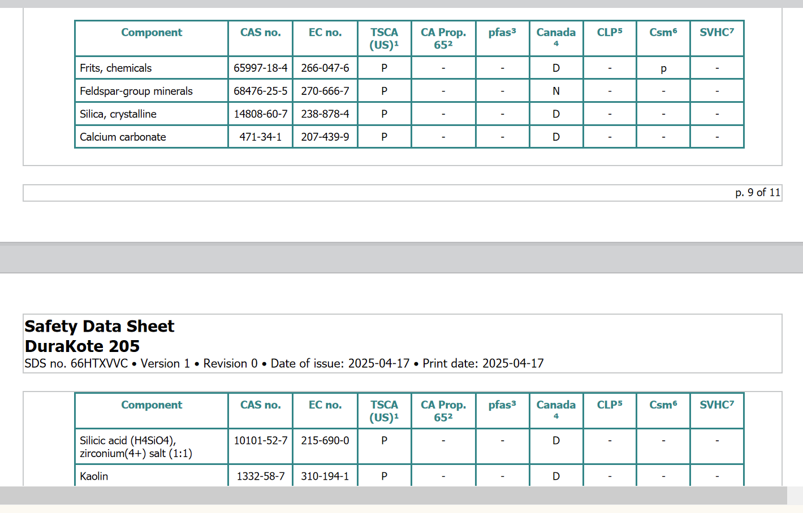The height and width of the screenshot is (513, 803).
Task: Select the 'Kaolin' component cell
Action: tap(151, 476)
